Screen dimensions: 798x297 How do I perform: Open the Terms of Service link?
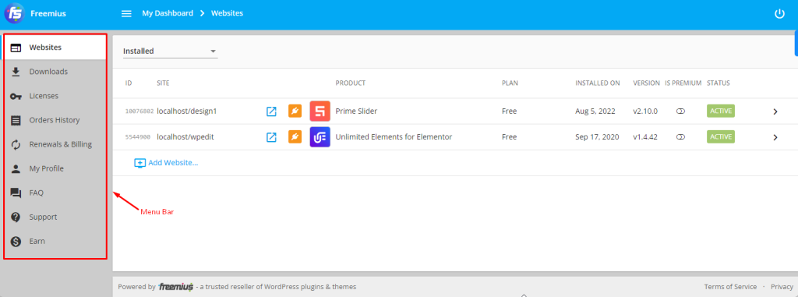pos(730,287)
